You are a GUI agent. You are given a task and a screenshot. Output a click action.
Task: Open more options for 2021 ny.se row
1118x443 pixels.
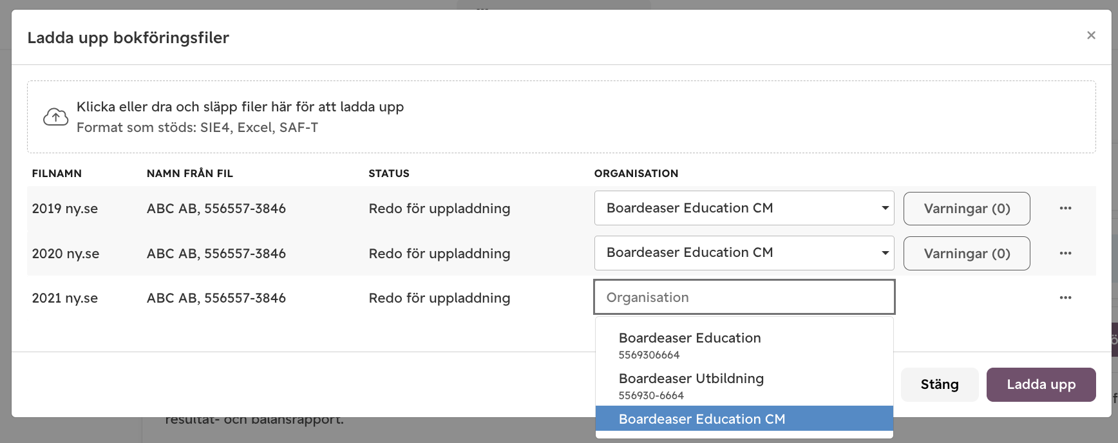1065,297
